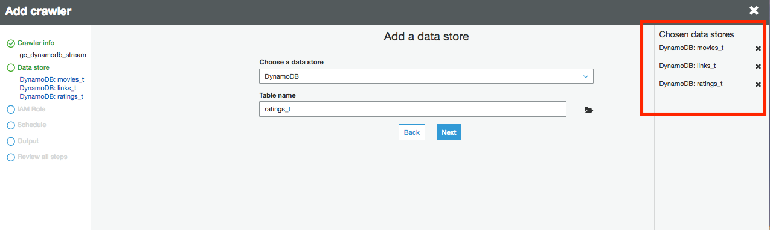Remove DynamoDB: ratings_t from chosen data stores
This screenshot has width=770, height=230.
[x=758, y=85]
